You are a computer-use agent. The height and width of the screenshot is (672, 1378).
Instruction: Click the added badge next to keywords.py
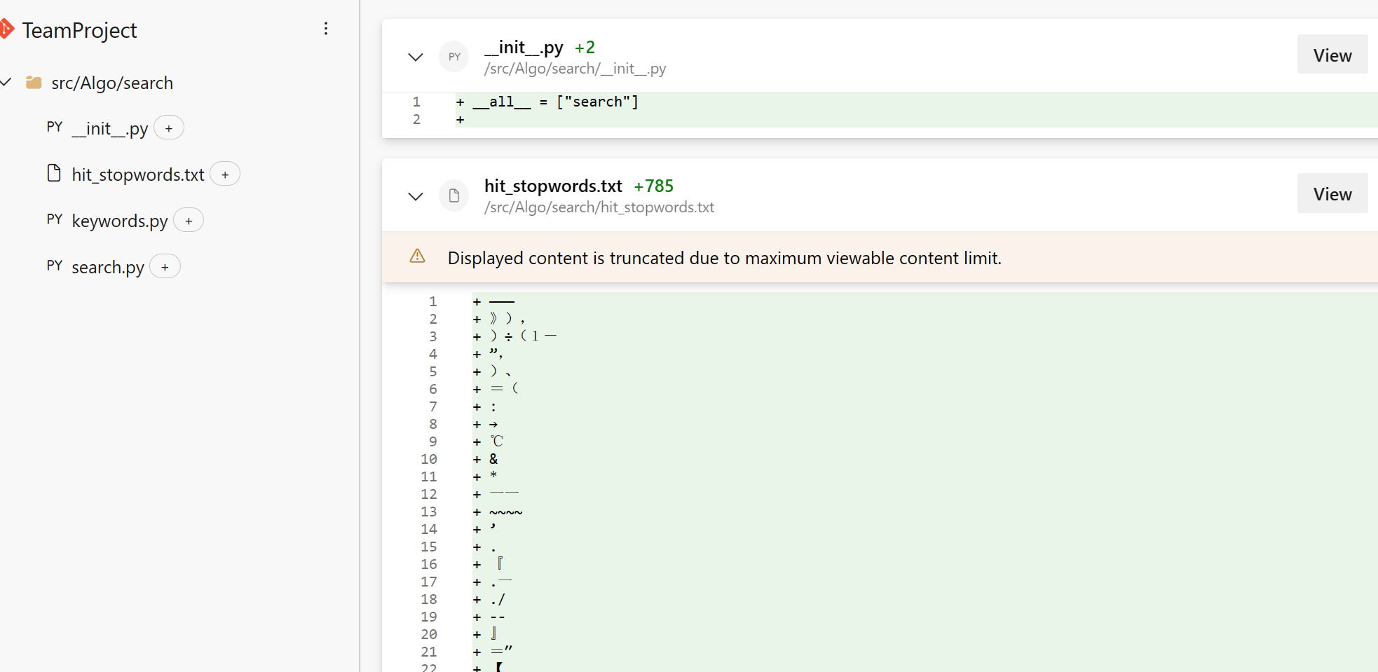(189, 221)
